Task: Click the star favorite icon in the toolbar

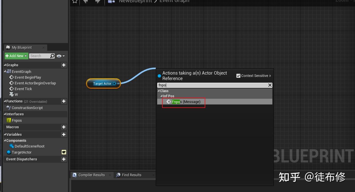Action: 75,1
